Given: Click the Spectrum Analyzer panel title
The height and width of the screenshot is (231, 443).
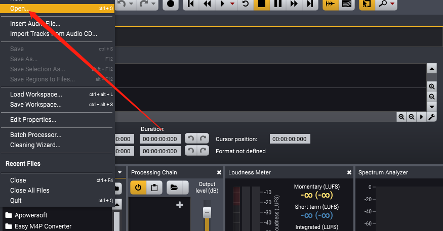Looking at the screenshot, I should point(383,172).
